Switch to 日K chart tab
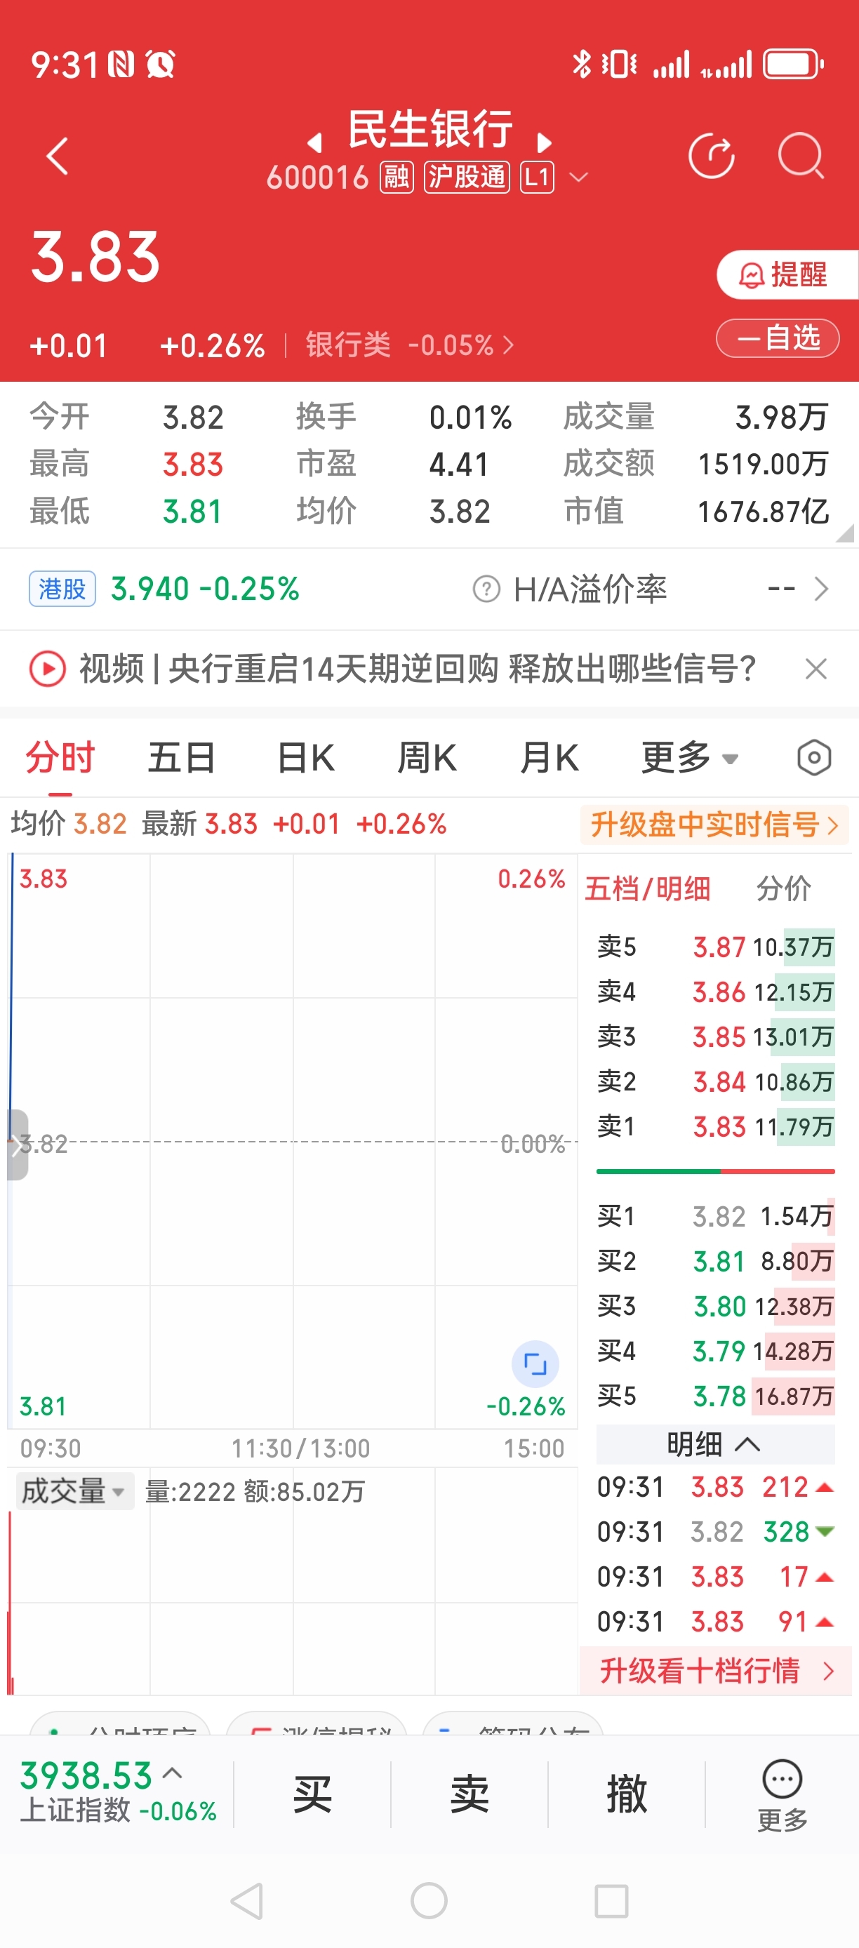Viewport: 859px width, 1948px height. tap(305, 758)
